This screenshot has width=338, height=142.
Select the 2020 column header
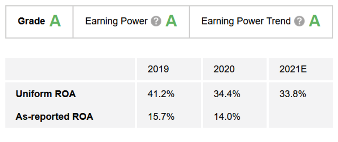click(x=224, y=69)
